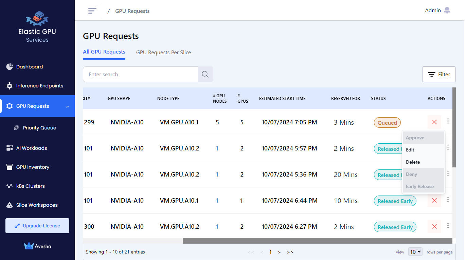This screenshot has height=265, width=467.
Task: Click the Avesha logo at sidebar bottom
Action: tap(37, 246)
